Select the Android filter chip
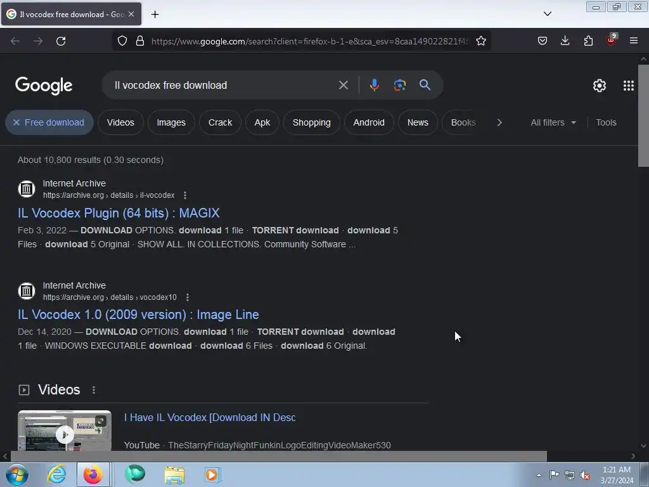 [369, 122]
